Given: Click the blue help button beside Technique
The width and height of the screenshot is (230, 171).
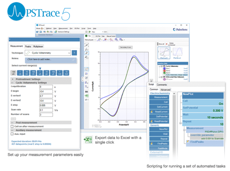Looking at the screenshot, I should pos(74,53).
